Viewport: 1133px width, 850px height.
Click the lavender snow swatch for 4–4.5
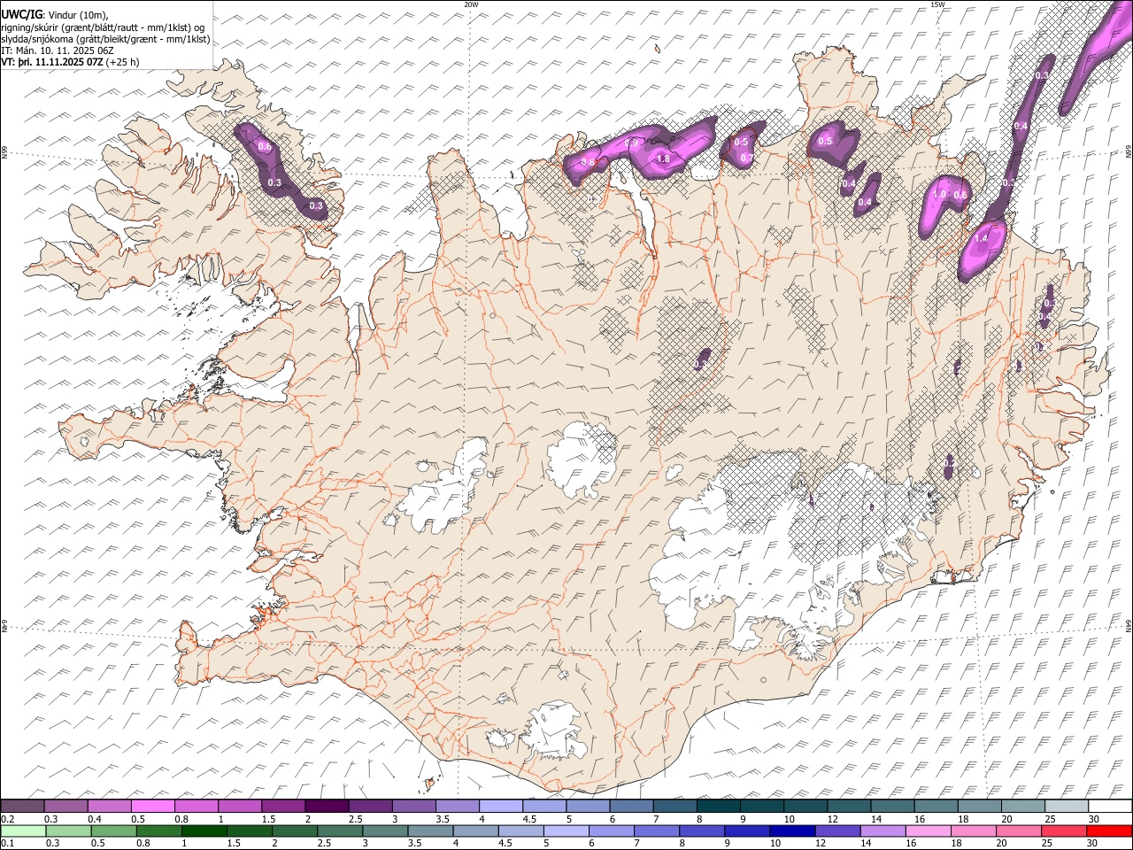(x=499, y=806)
